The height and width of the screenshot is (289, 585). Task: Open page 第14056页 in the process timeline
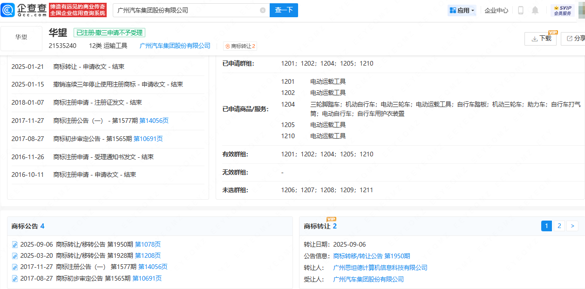(154, 121)
